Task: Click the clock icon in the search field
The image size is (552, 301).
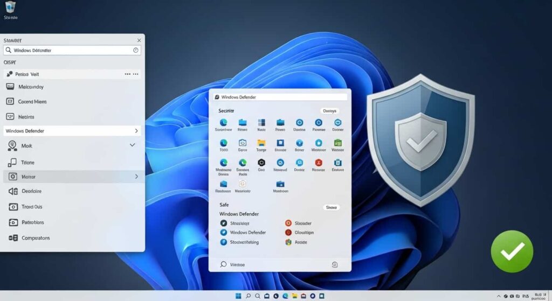Action: [x=135, y=50]
